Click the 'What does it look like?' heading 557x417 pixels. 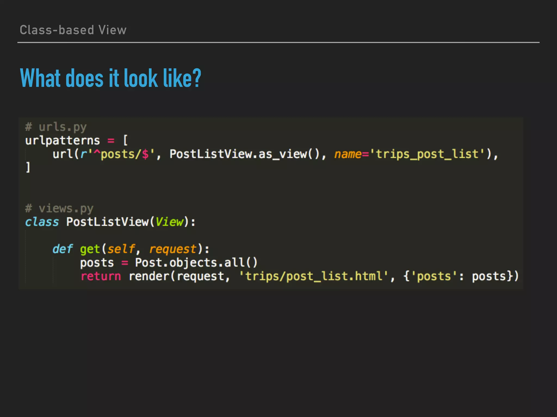[110, 78]
